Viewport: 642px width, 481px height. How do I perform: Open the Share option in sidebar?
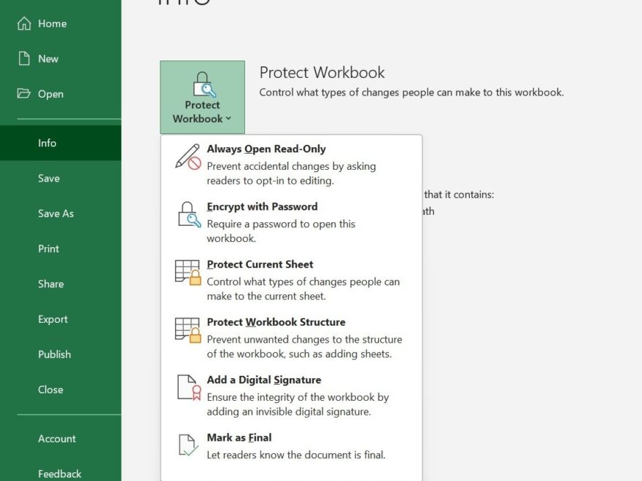point(51,283)
